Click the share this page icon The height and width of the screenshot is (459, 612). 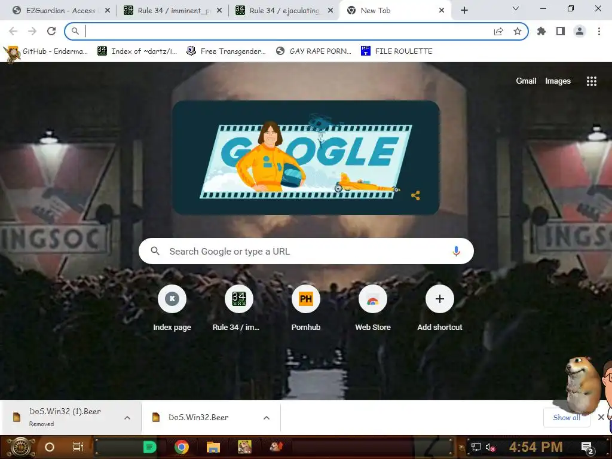click(498, 32)
